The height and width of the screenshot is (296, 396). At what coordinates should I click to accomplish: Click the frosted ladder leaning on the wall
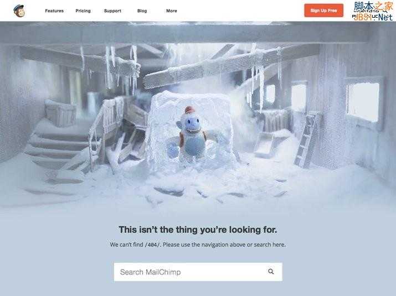306,140
